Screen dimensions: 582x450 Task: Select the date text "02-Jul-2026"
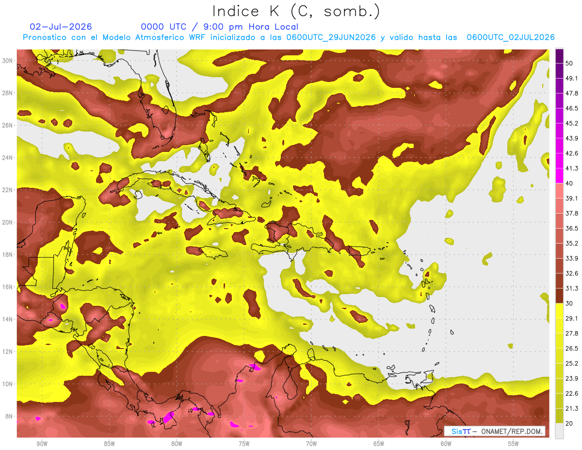click(61, 27)
